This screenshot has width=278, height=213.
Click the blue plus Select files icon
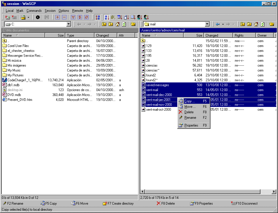pos(57,17)
